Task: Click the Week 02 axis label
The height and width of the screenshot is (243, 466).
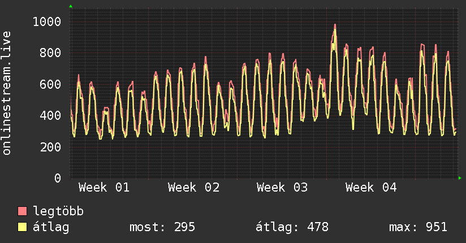Action: 193,188
